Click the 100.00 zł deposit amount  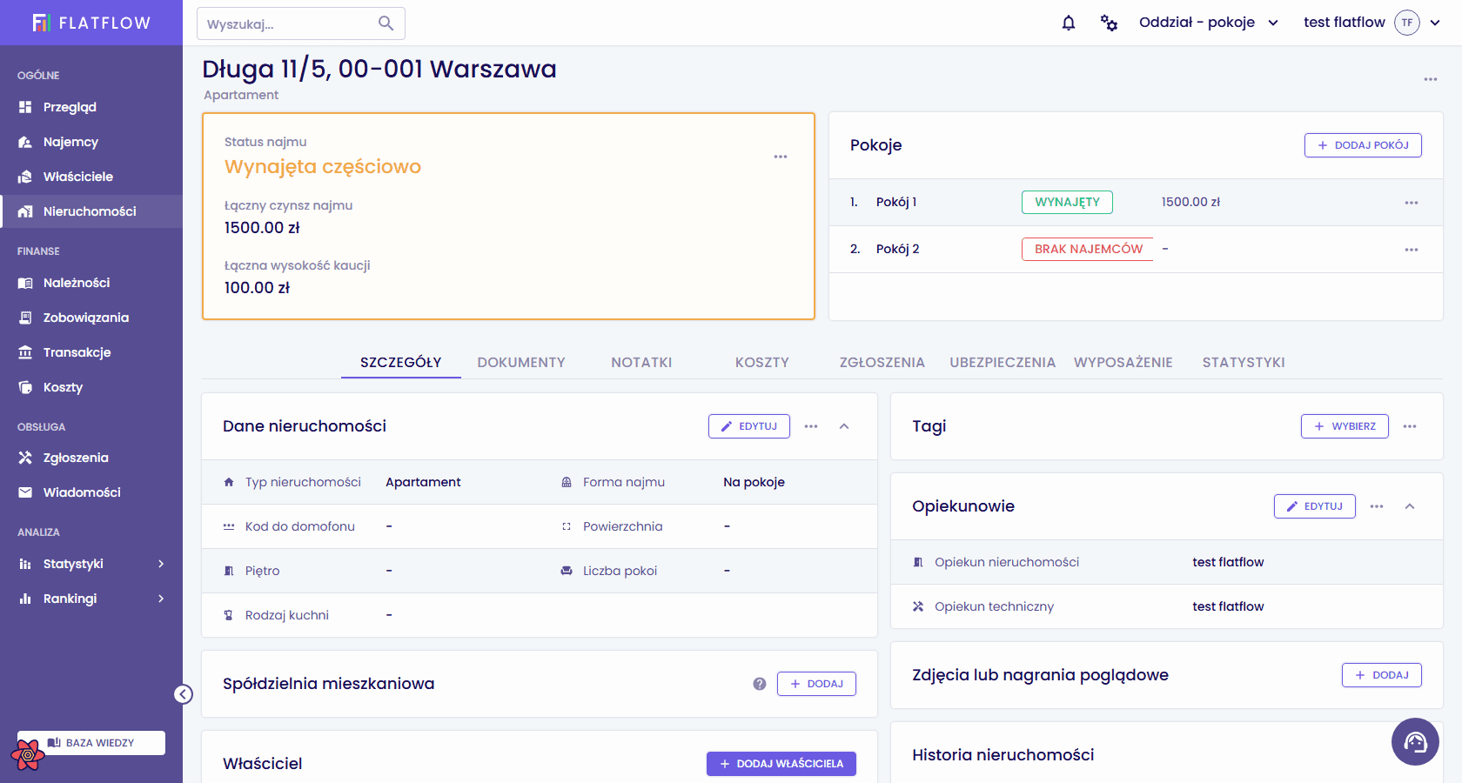[258, 288]
